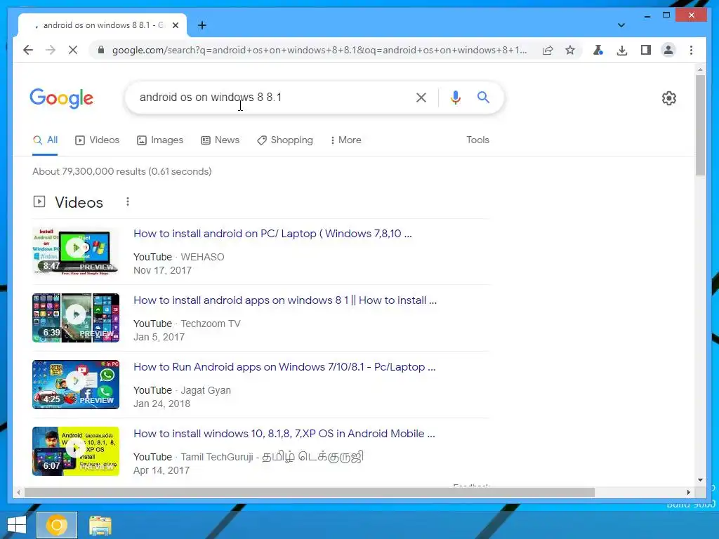Close the android os search tab
Image resolution: width=719 pixels, height=539 pixels.
[175, 25]
